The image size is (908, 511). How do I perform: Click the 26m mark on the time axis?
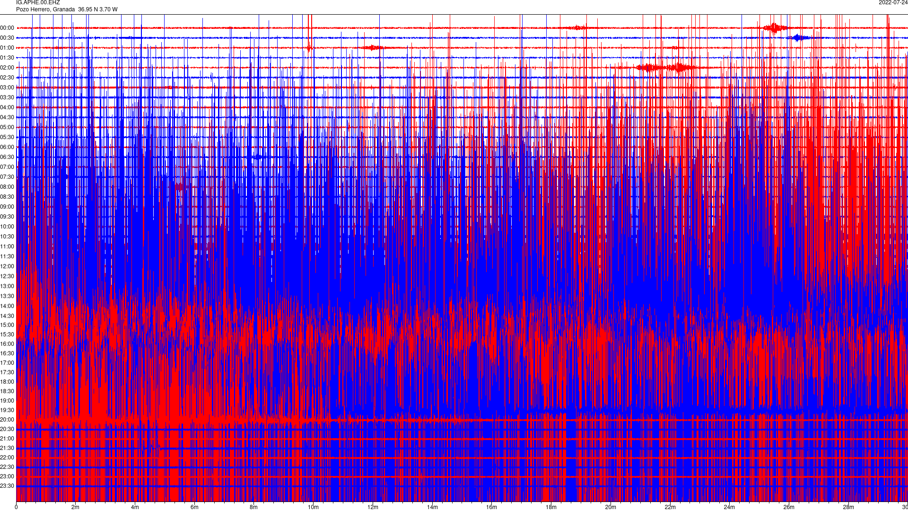tap(789, 507)
